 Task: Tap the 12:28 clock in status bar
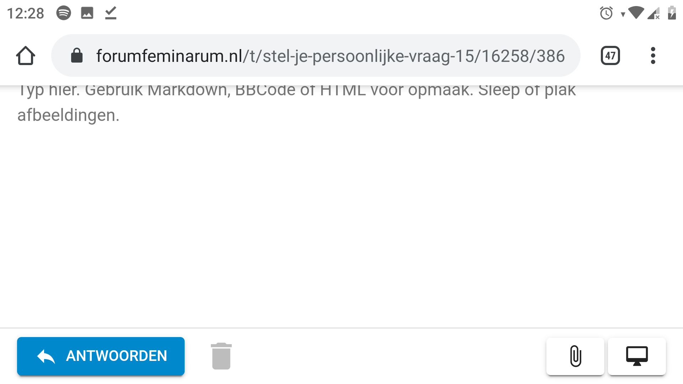(x=25, y=14)
